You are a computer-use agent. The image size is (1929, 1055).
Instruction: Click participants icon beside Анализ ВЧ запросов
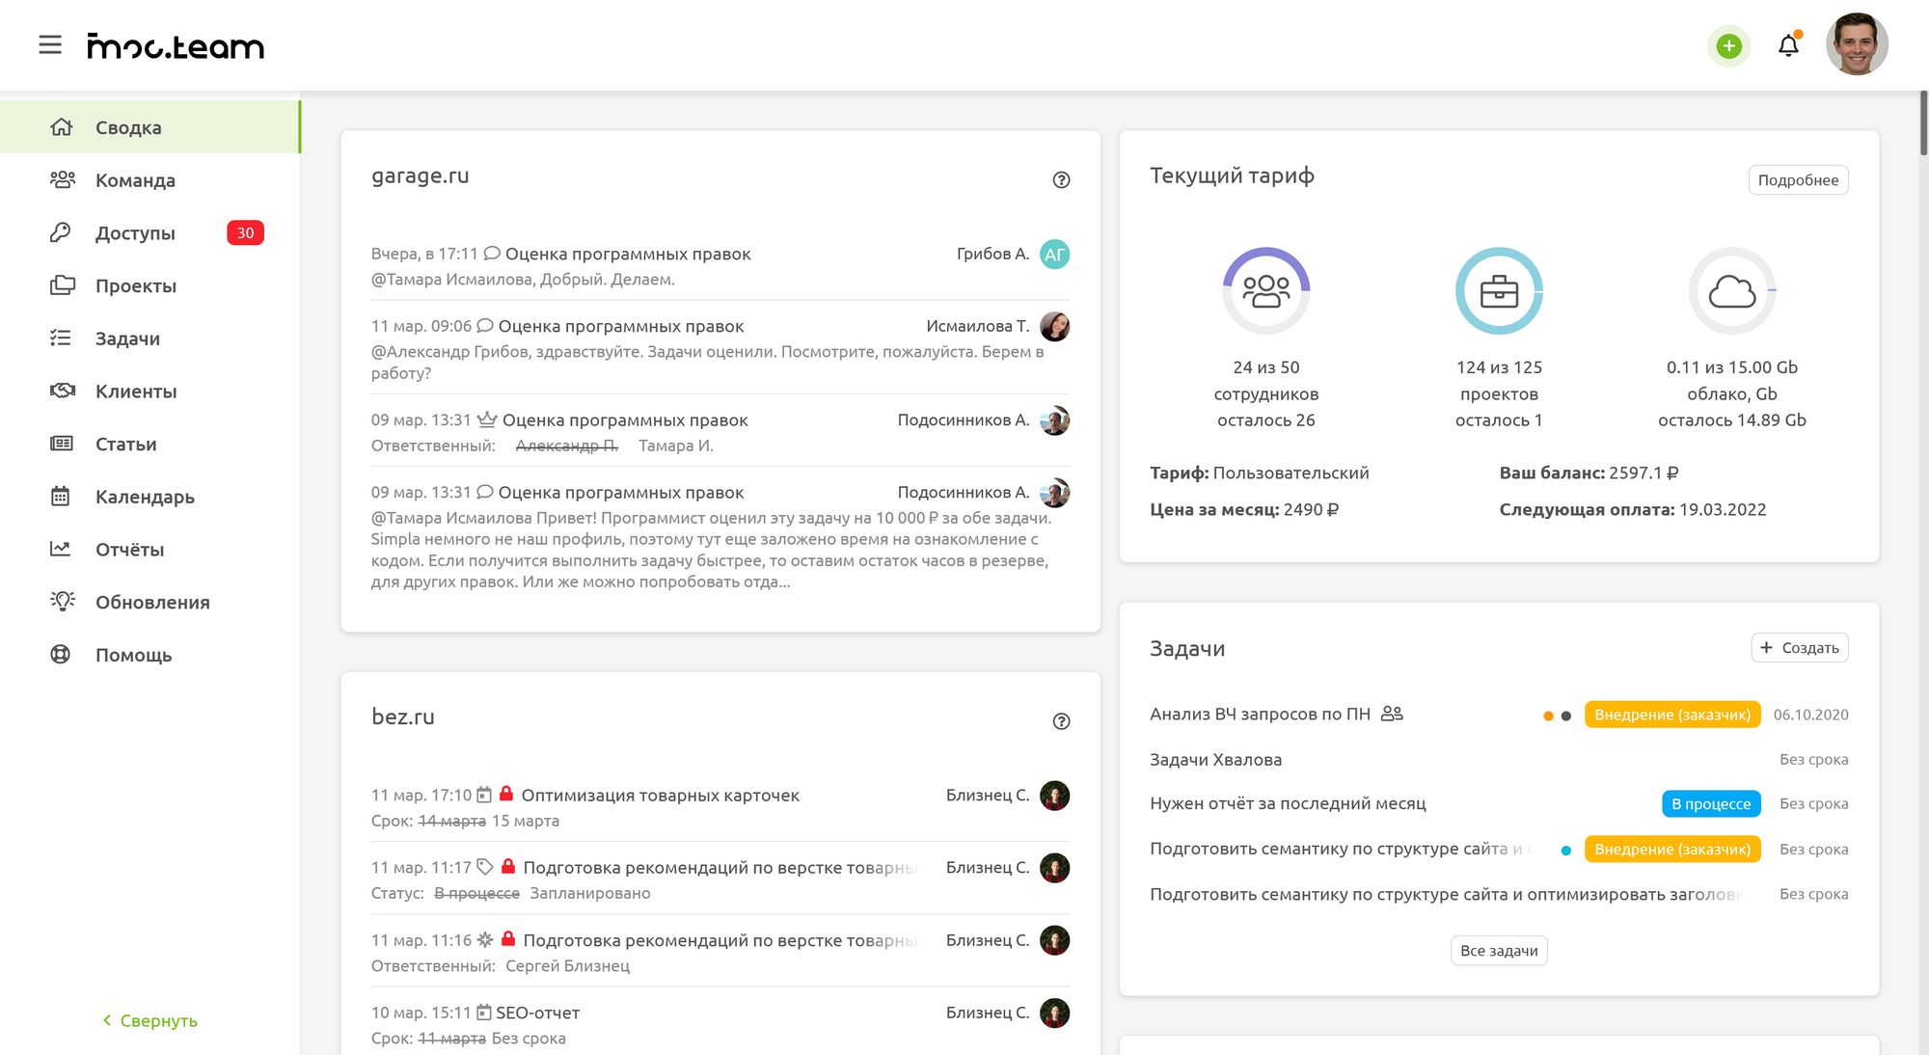(1391, 714)
